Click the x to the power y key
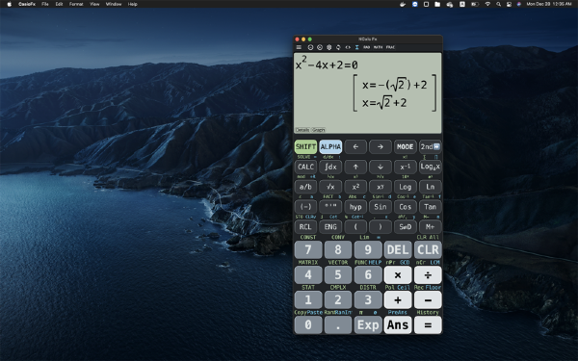 381,187
